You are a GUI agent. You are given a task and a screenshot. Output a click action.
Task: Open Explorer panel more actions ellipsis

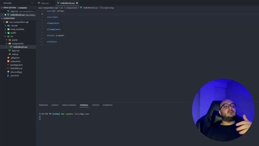(x=32, y=3)
